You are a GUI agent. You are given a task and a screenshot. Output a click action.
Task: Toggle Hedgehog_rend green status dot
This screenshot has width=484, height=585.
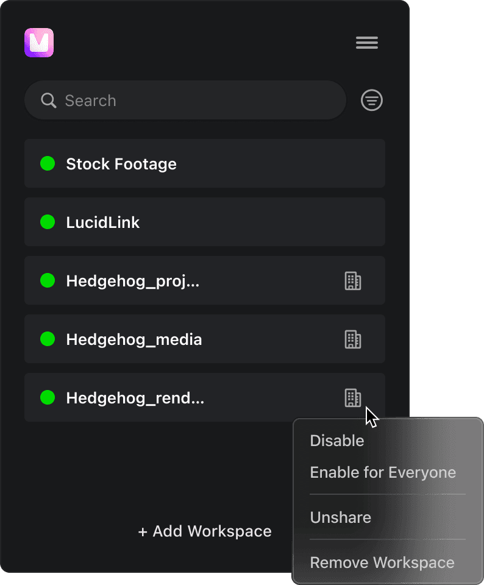48,397
